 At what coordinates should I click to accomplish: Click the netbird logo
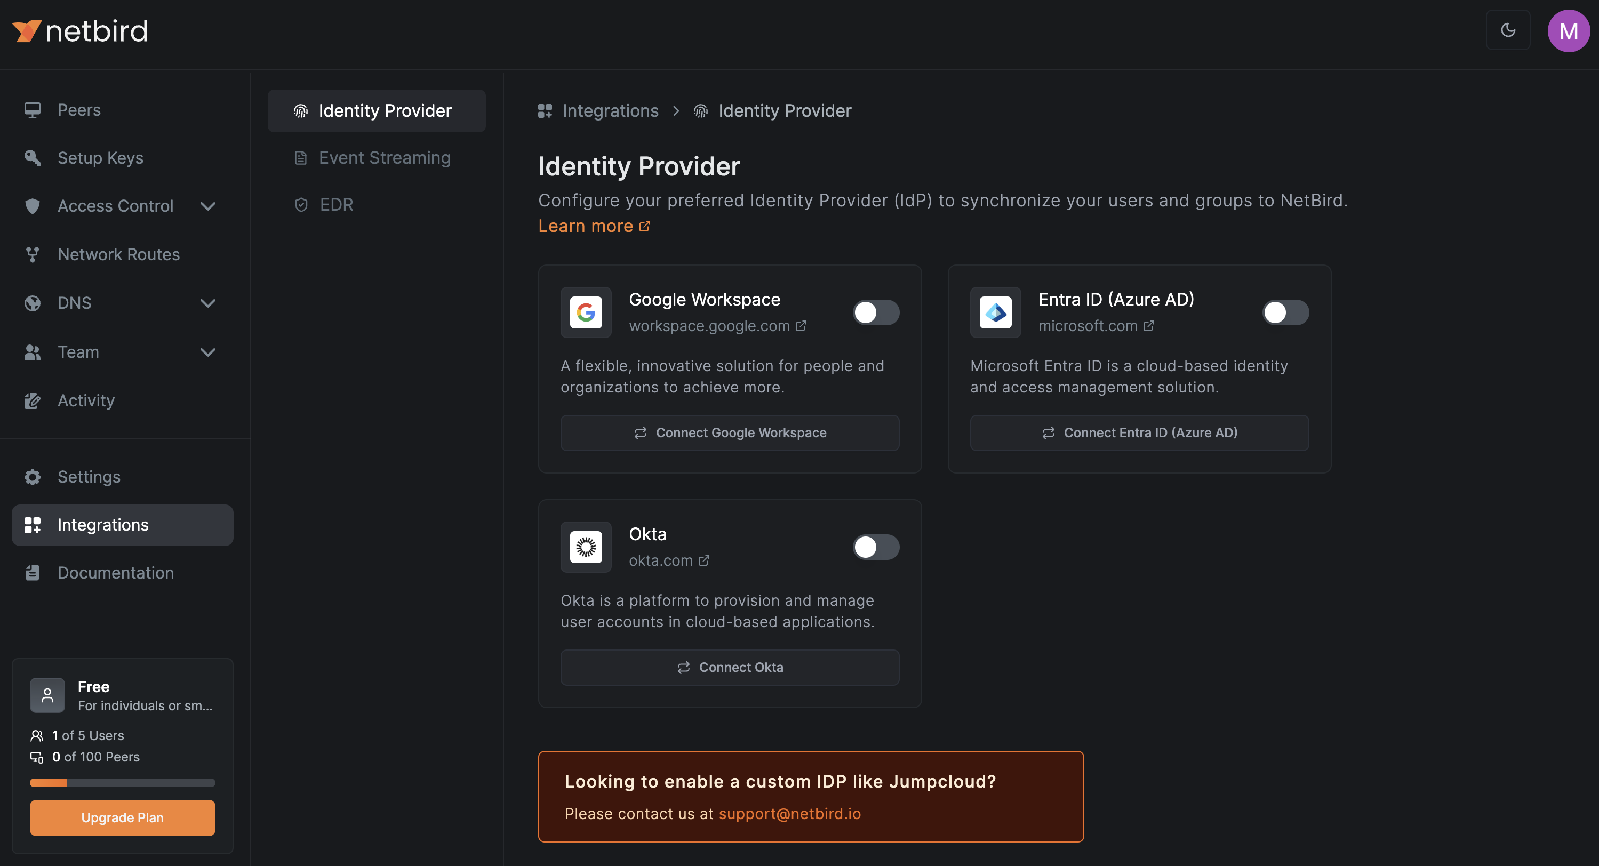point(80,31)
